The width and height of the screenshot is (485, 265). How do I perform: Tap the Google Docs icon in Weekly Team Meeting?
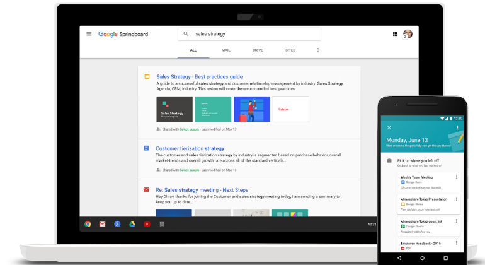pos(402,182)
